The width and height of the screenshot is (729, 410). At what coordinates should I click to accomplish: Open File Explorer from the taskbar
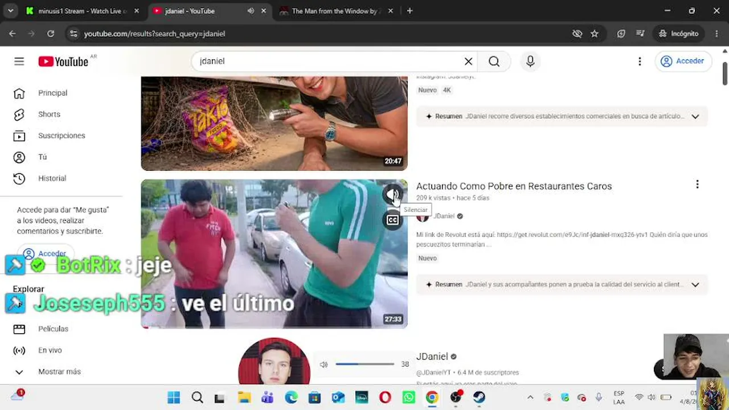(x=244, y=397)
